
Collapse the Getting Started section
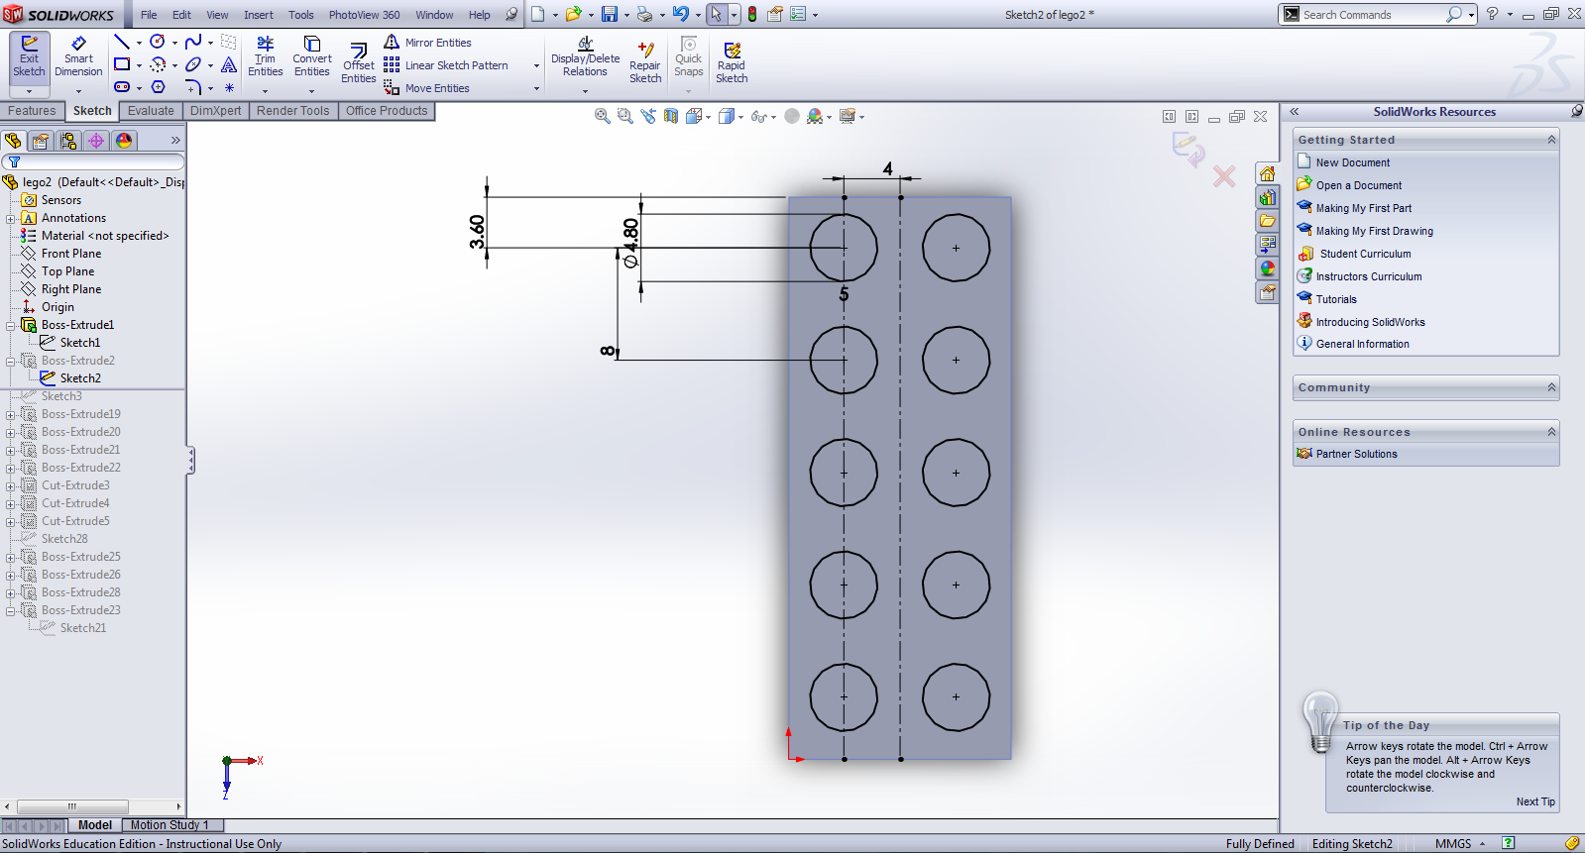[x=1551, y=140]
